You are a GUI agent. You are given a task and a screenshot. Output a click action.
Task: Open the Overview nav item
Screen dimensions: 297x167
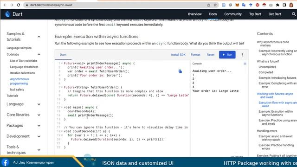pos(194,14)
